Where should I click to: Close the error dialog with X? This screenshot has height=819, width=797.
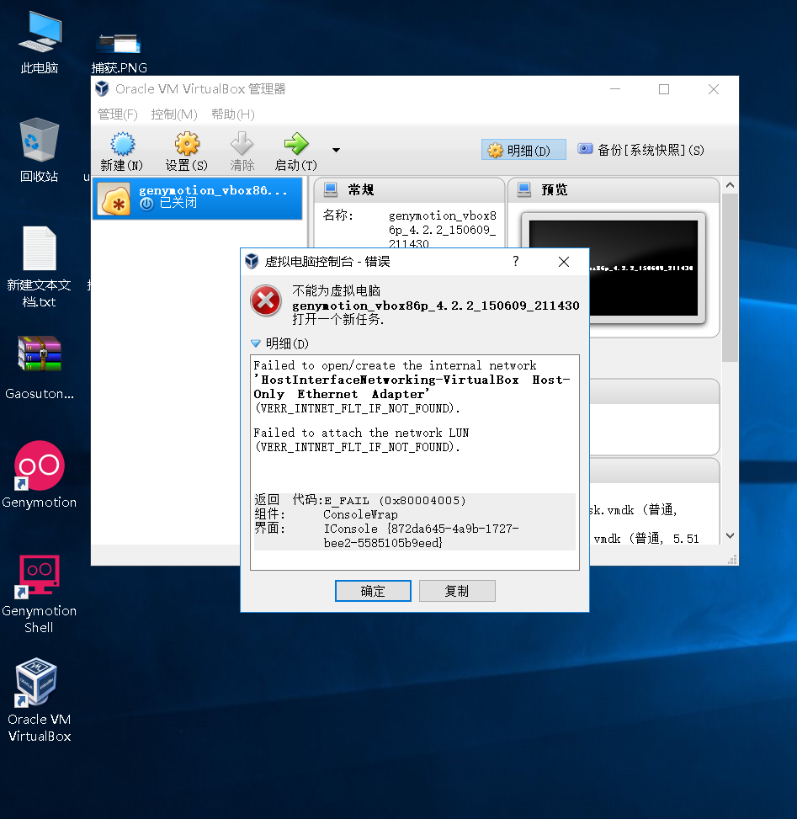(x=564, y=261)
